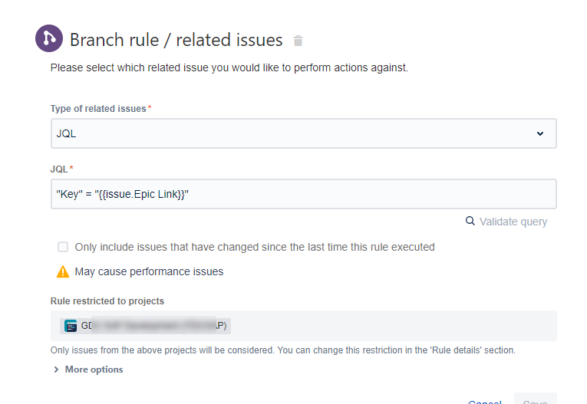Screen dimensions: 587x404
Task: Click the 'Only include issues that have changed' label
Action: (255, 247)
